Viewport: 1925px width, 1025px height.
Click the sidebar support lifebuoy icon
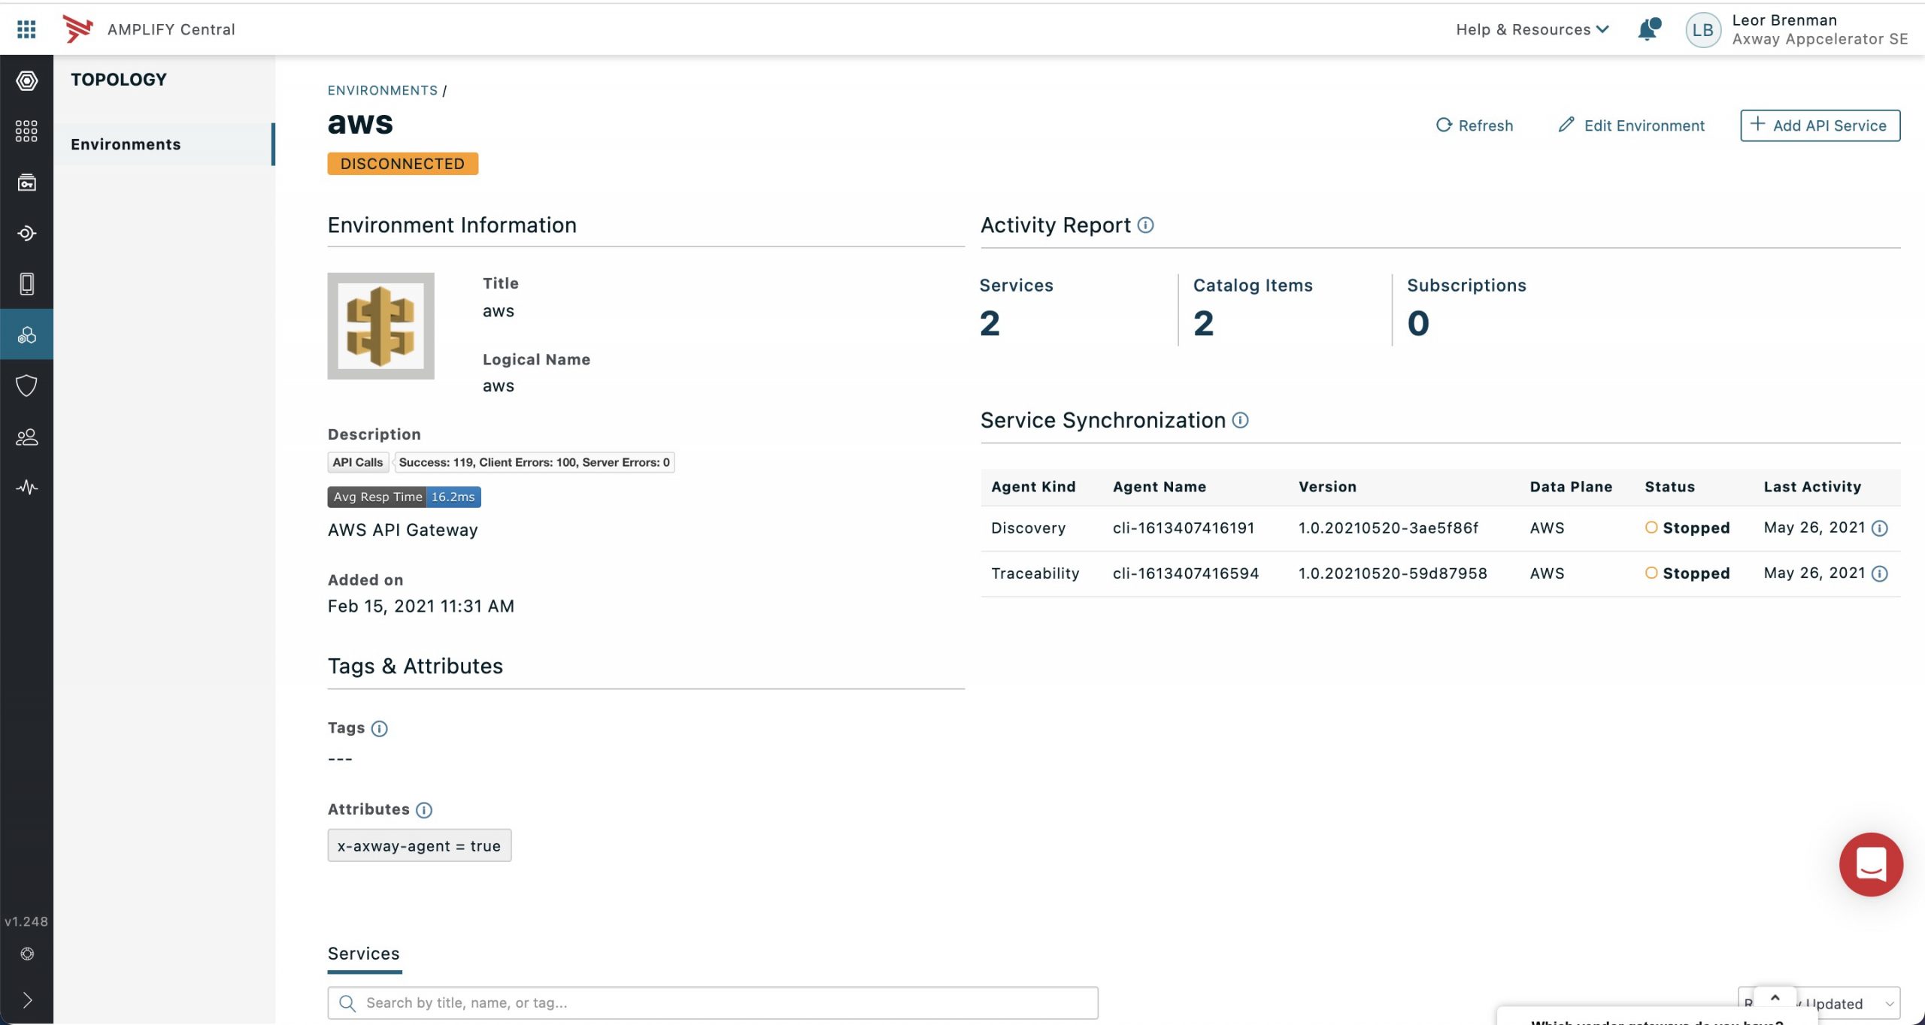[27, 954]
